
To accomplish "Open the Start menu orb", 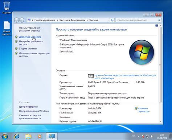I will click(5, 136).
